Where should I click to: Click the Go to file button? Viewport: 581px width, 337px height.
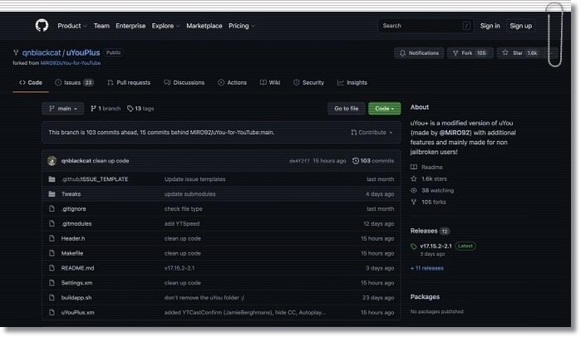point(346,109)
